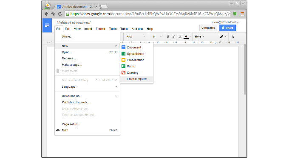This screenshot has width=289, height=158.
Task: Choose From template... in the New submenu
Action: pos(136,79)
